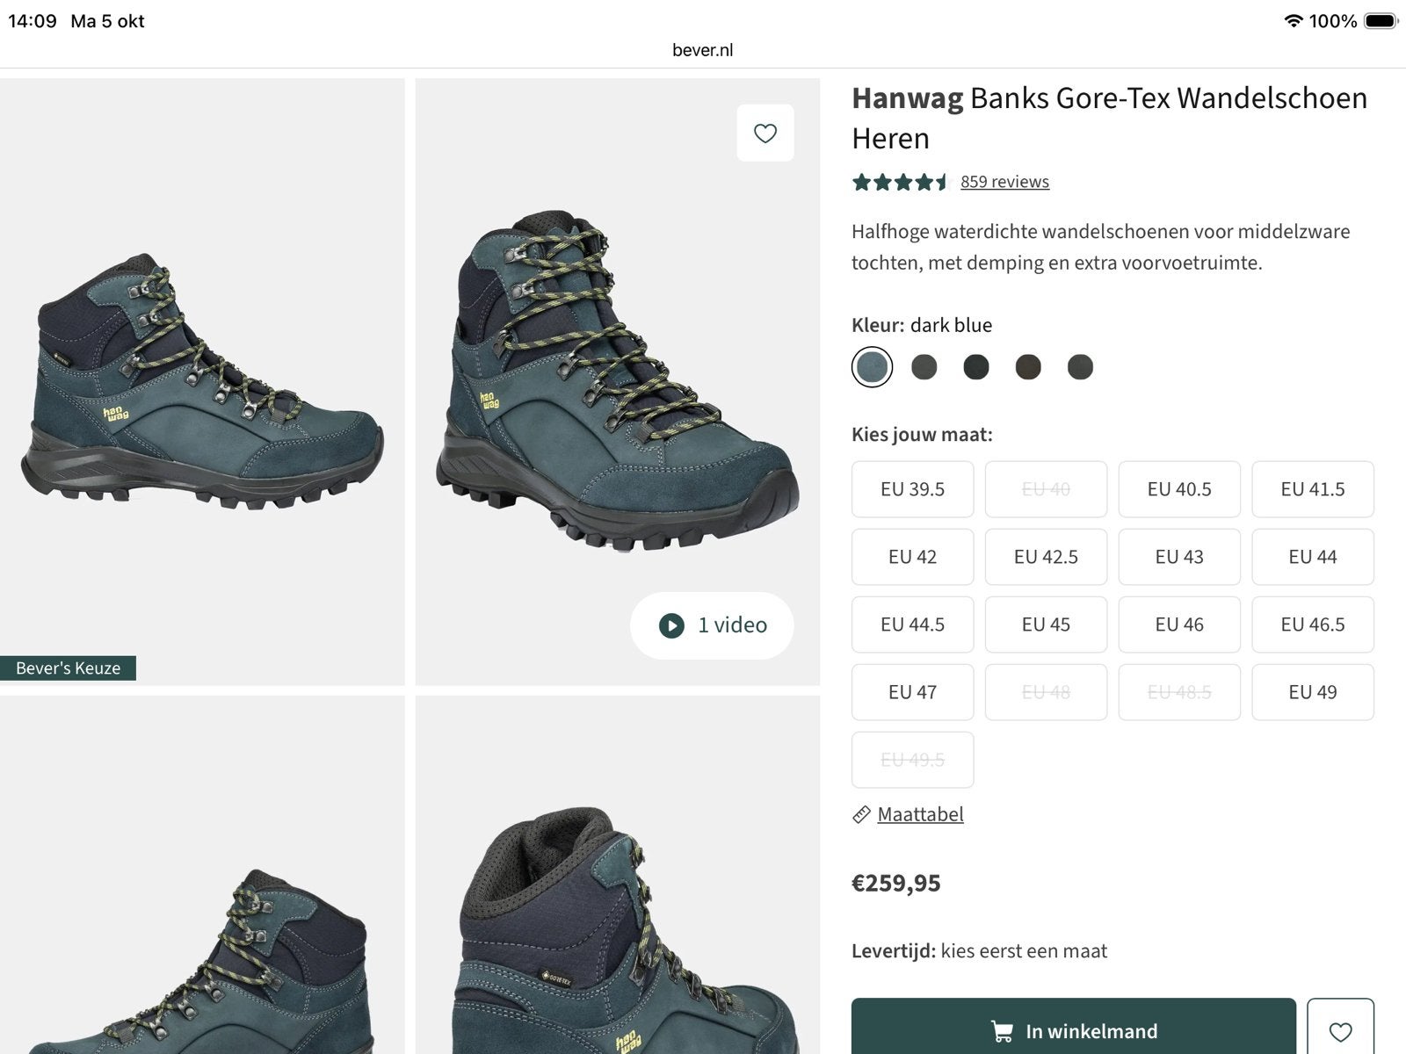Pick size EU 46.5
Viewport: 1406px width, 1054px height.
[x=1313, y=624]
